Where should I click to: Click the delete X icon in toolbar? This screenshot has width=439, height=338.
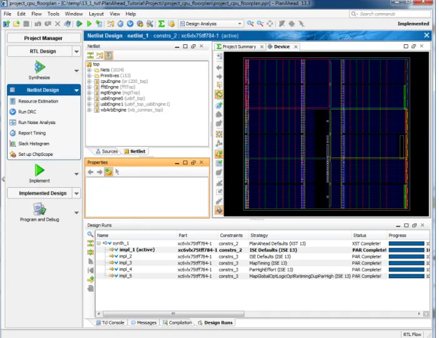point(57,24)
